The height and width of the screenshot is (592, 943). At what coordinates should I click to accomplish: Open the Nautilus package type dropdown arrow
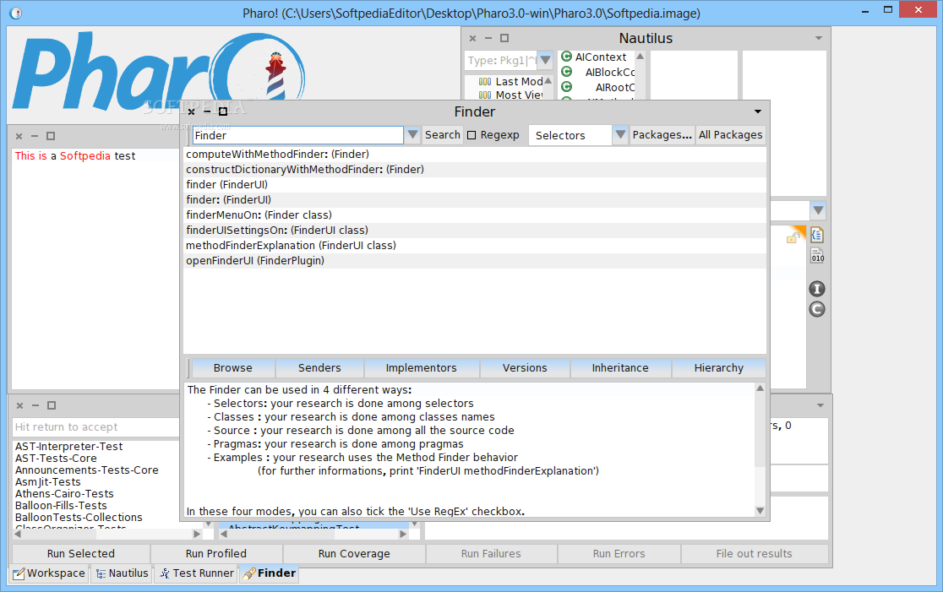click(546, 60)
